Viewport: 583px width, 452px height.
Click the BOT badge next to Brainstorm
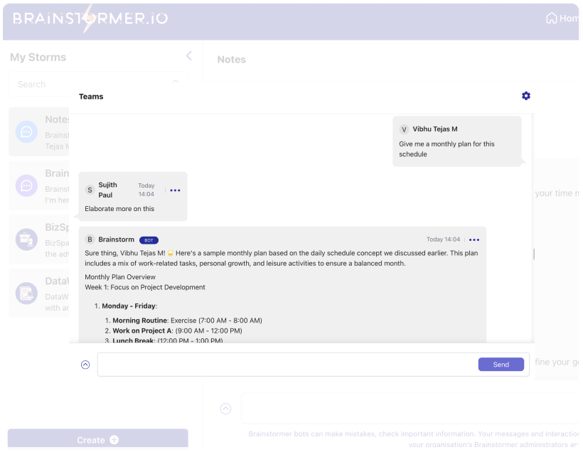[149, 240]
